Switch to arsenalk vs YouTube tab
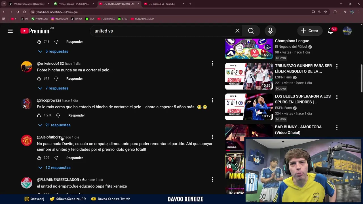The image size is (363, 204). (x=164, y=4)
